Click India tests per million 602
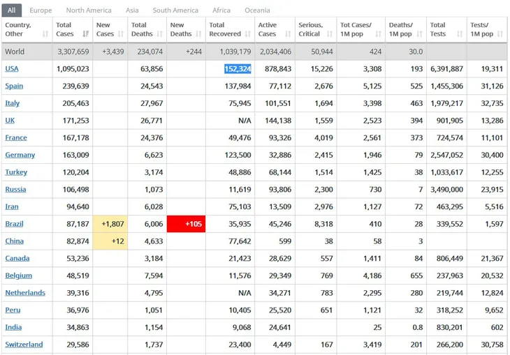Screen dimensions: 510x355 point(497,327)
